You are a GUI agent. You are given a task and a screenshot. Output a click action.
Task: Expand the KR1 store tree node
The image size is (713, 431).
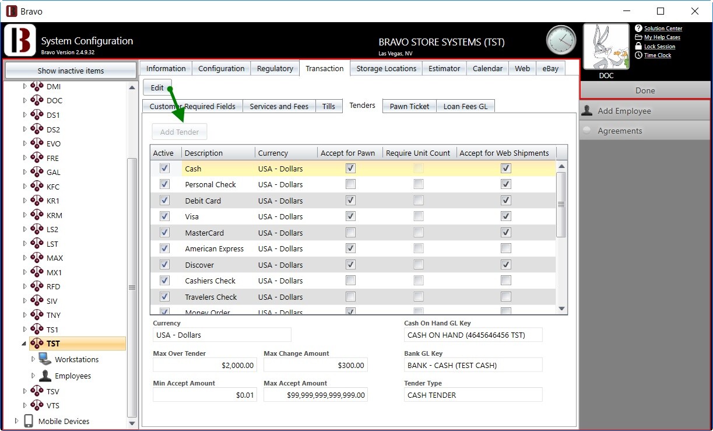(24, 201)
